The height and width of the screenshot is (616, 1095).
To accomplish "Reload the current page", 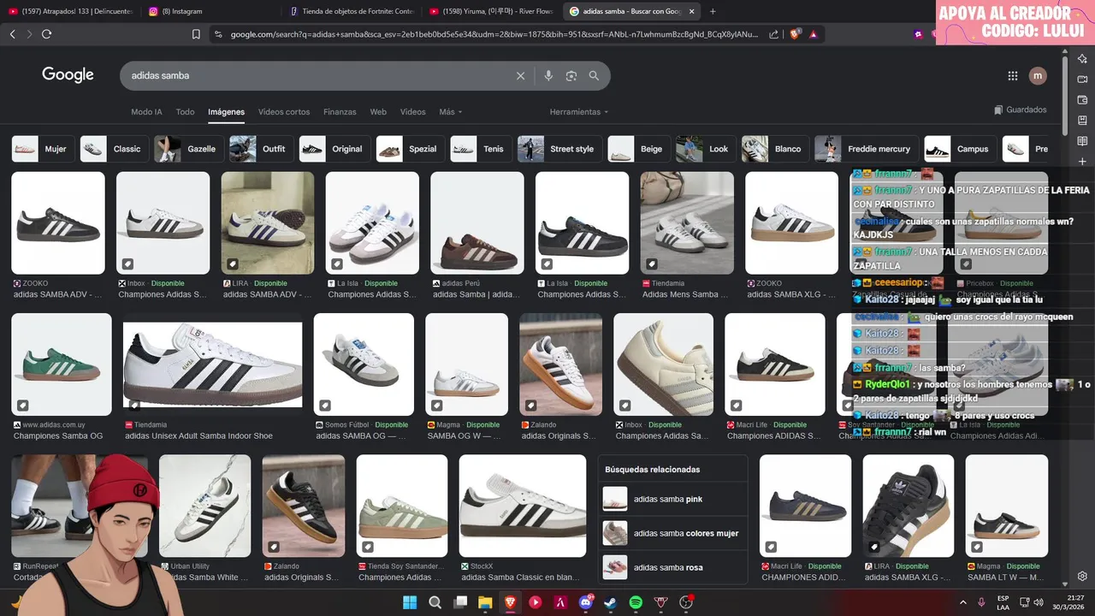I will click(46, 34).
